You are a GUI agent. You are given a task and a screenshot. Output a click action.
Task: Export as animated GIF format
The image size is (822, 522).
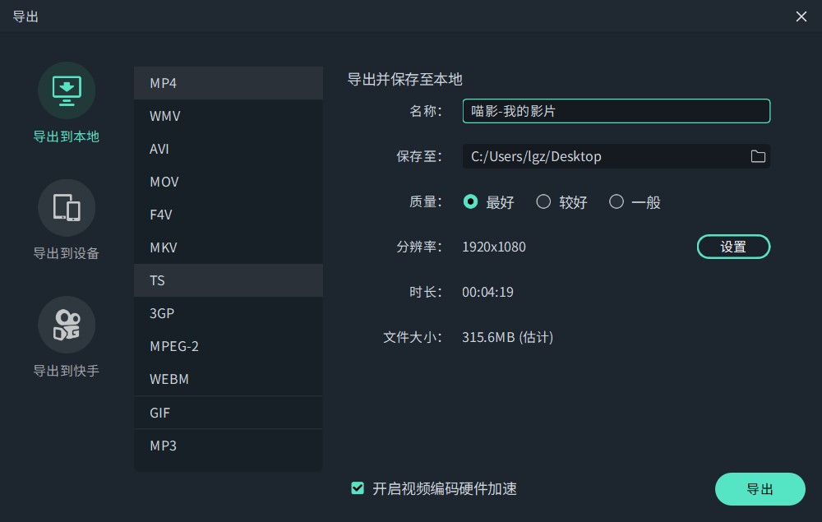228,412
